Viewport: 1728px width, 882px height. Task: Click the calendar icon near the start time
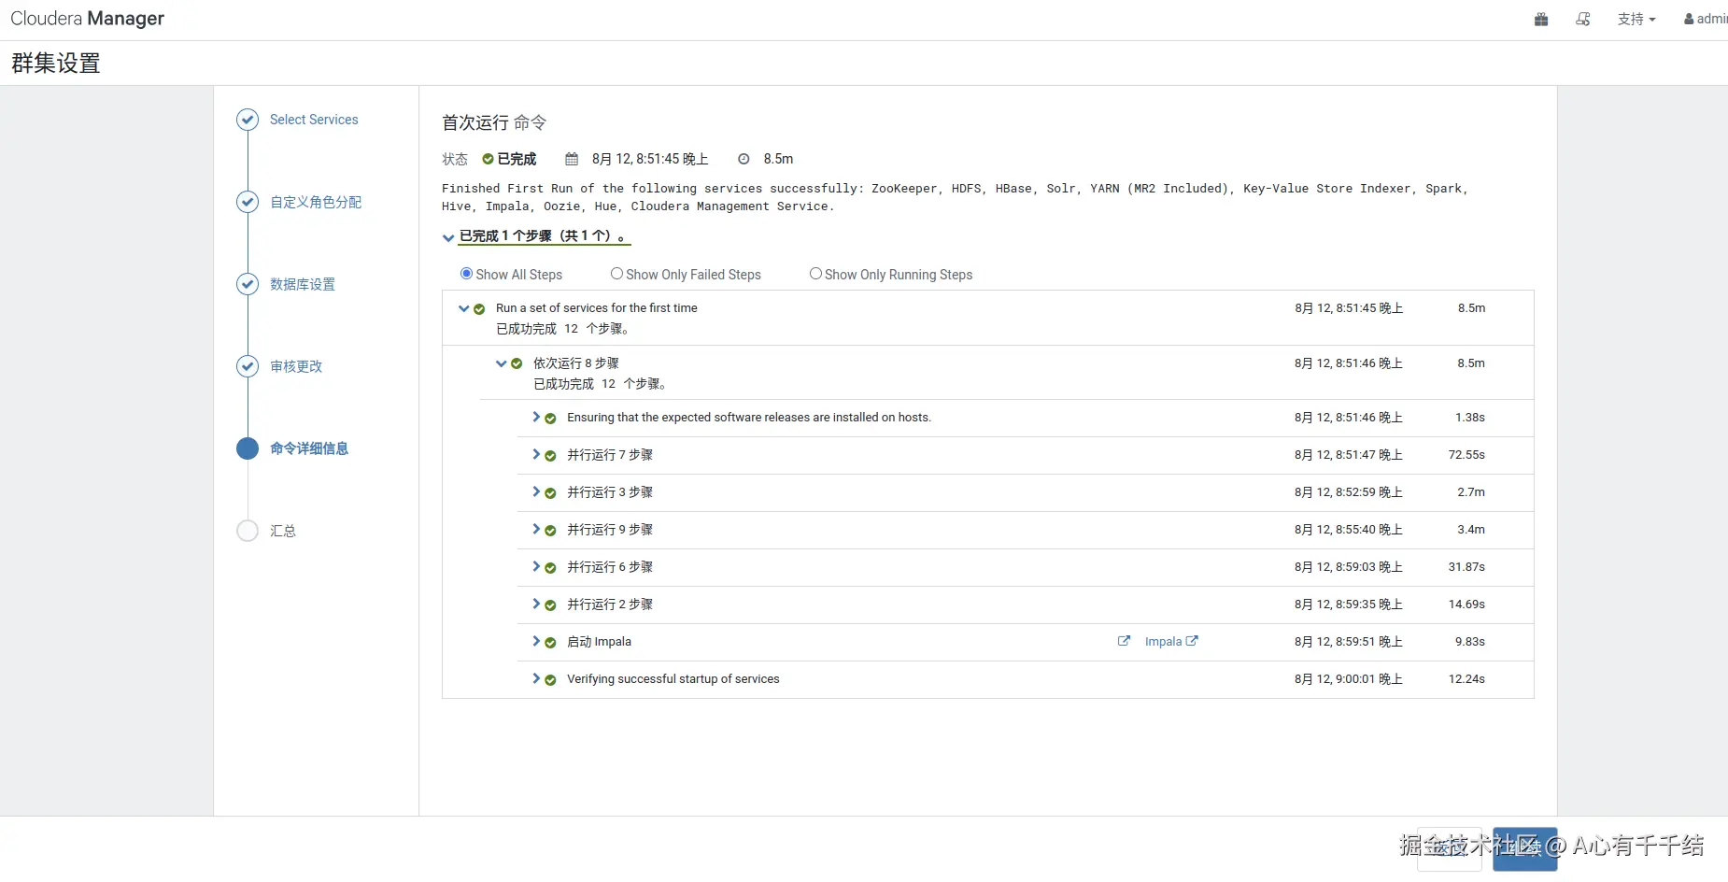point(572,159)
